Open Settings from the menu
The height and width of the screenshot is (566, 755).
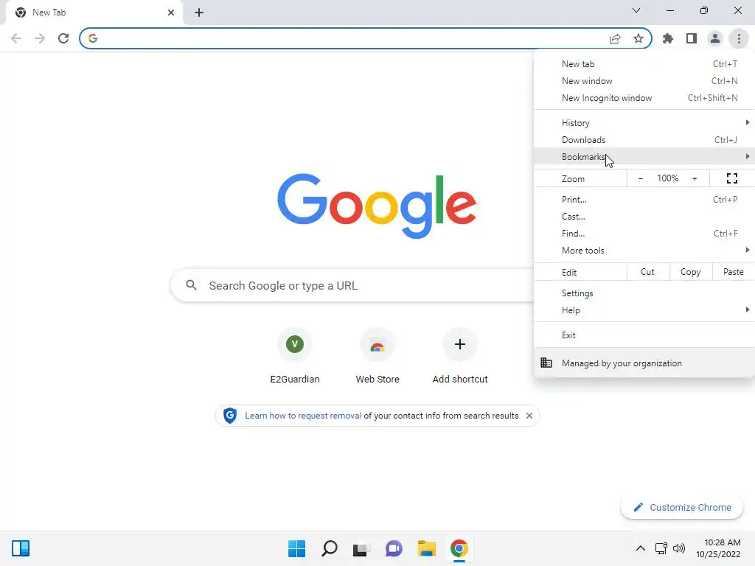coord(644,293)
